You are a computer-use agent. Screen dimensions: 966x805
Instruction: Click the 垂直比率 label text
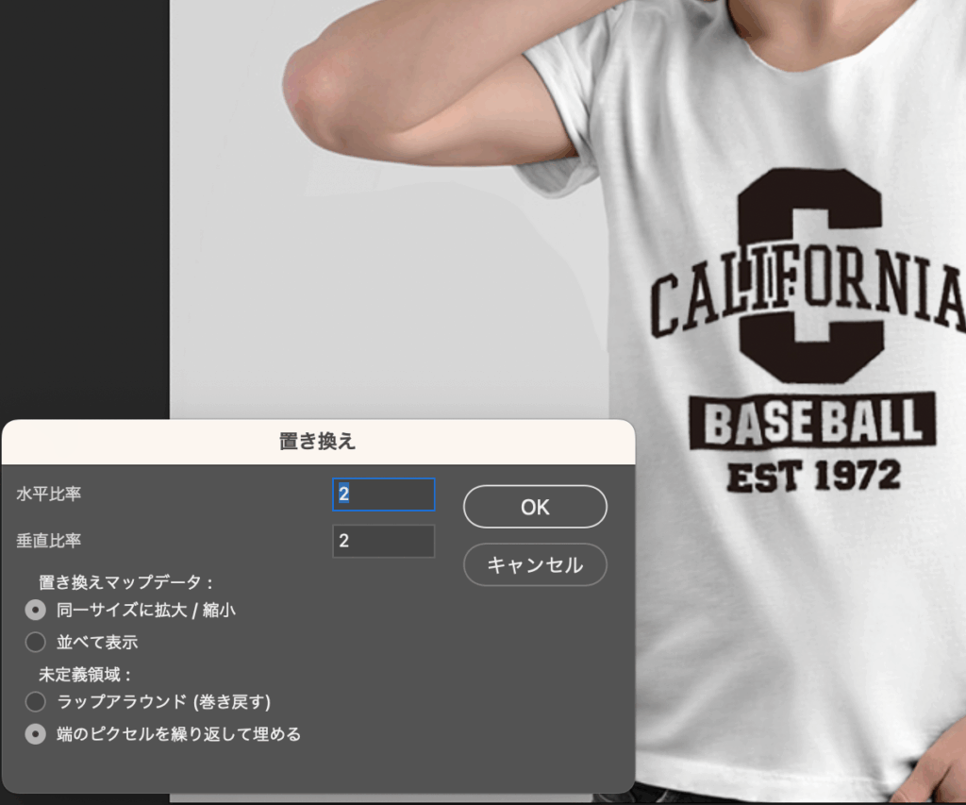[x=55, y=541]
